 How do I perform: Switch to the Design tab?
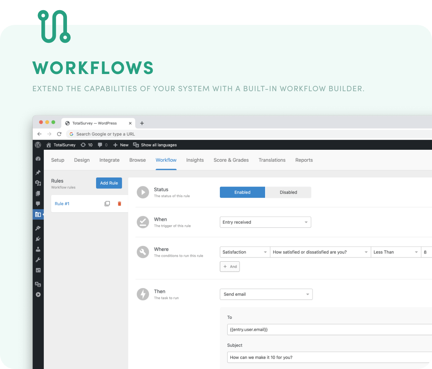(82, 160)
